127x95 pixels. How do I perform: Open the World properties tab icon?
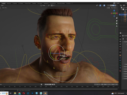pyautogui.click(x=120, y=49)
